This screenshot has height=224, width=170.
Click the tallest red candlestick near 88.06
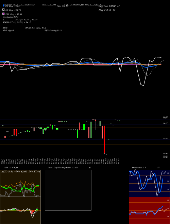pos(104,140)
